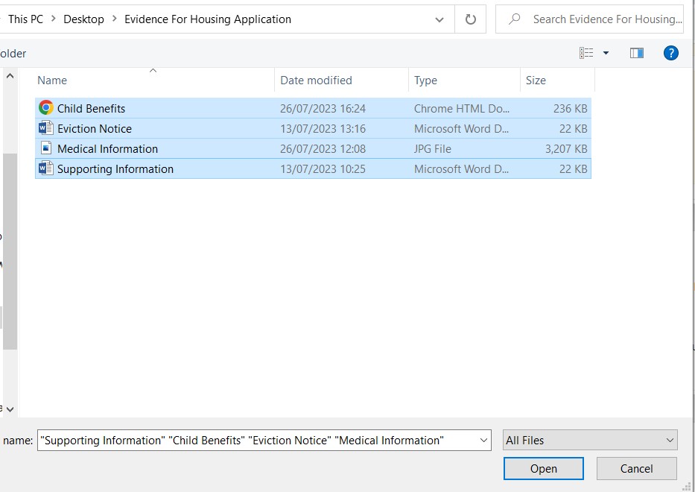The image size is (695, 492).
Task: Expand the view options dropdown arrow
Action: point(606,53)
